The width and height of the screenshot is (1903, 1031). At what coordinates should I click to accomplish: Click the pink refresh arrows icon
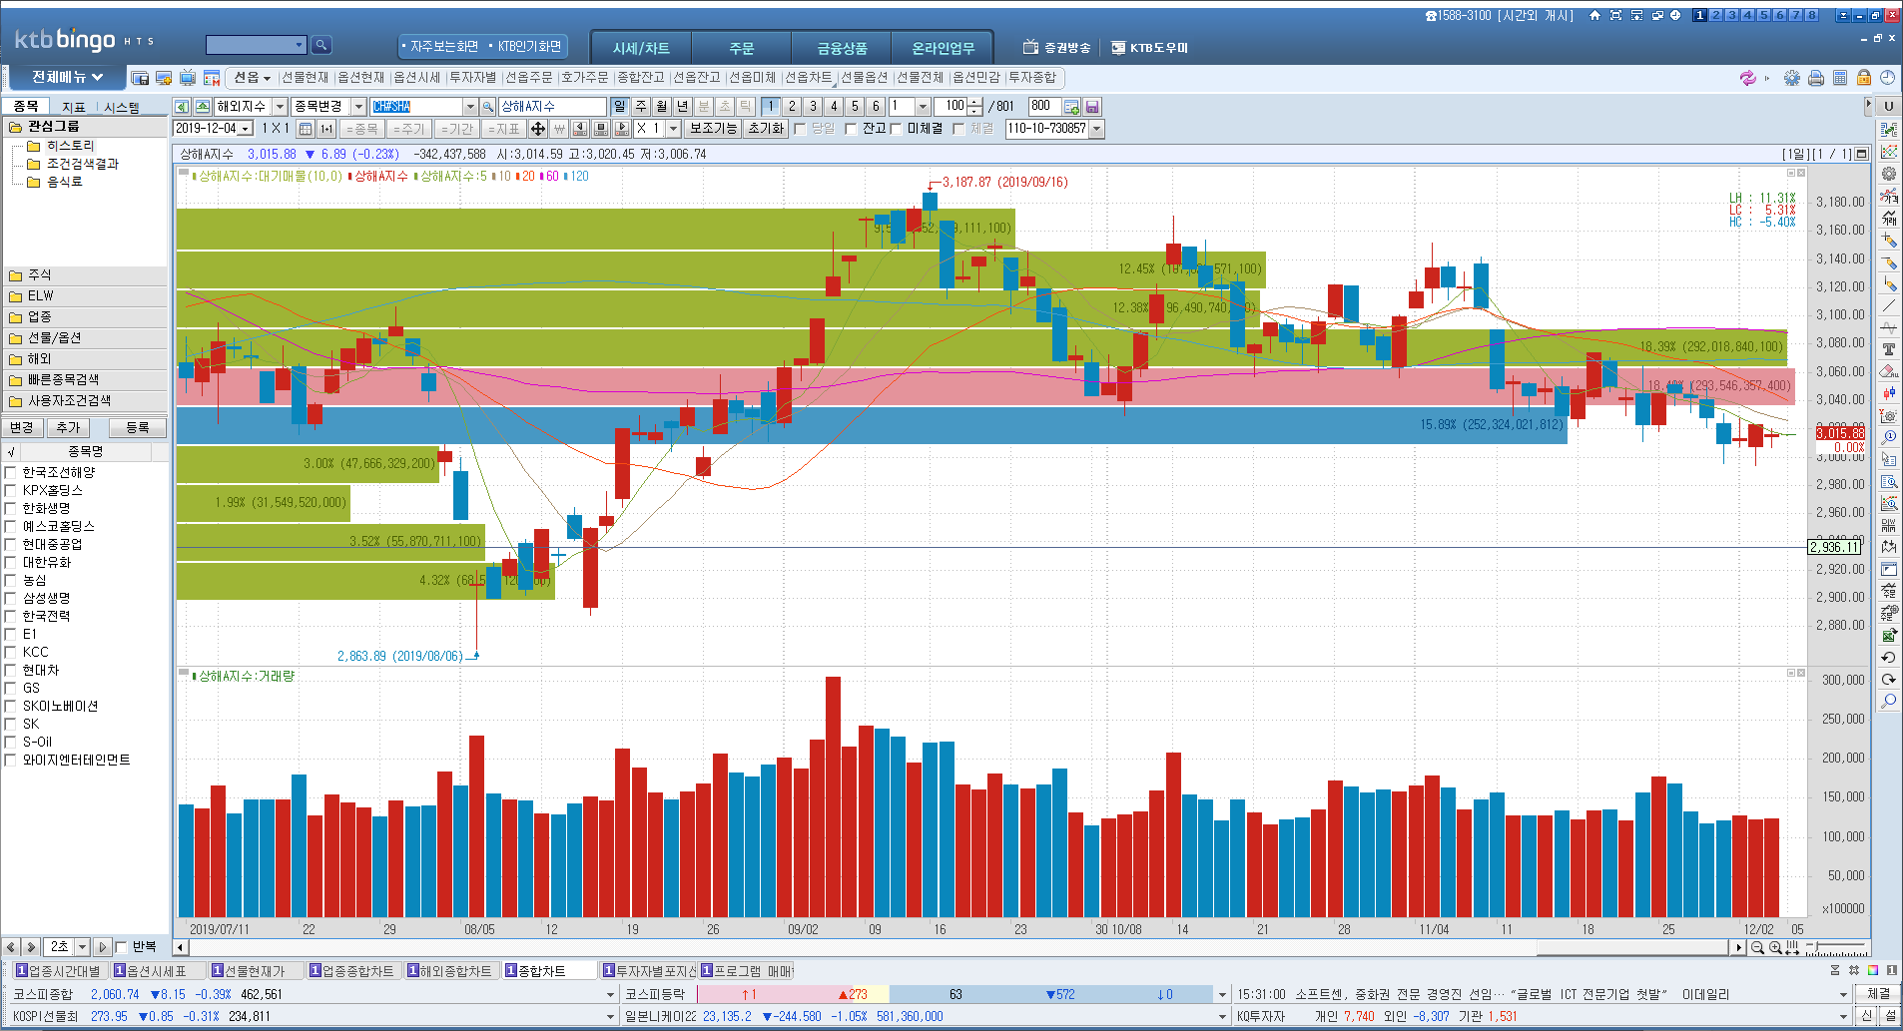1747,78
